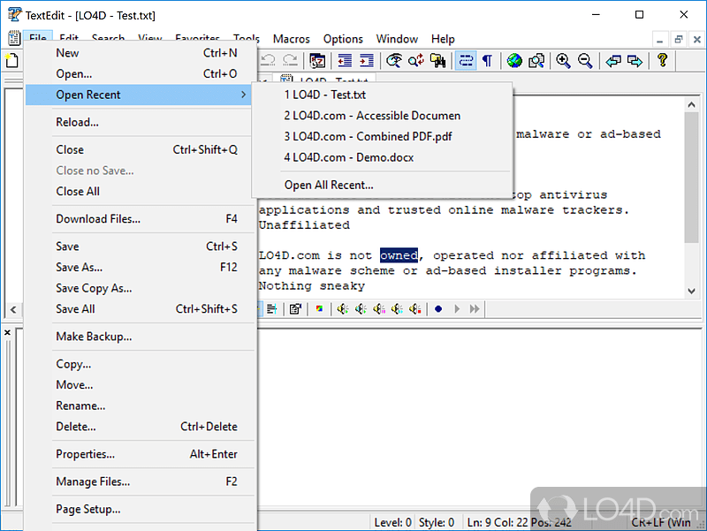Open recent LO4D.com - Combined PDF.pdf
707x531 pixels.
(383, 136)
